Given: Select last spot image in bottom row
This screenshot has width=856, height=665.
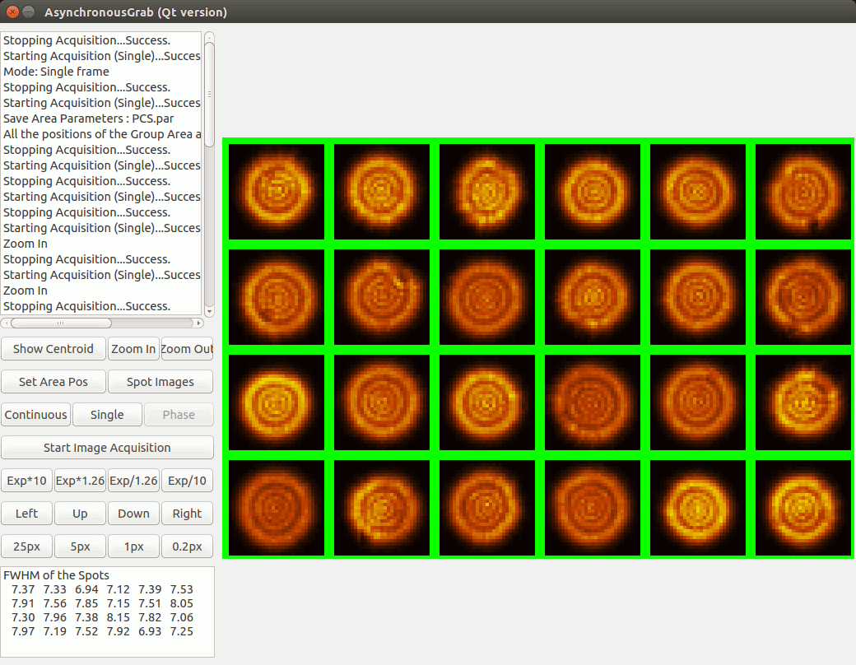Looking at the screenshot, I should (x=803, y=508).
